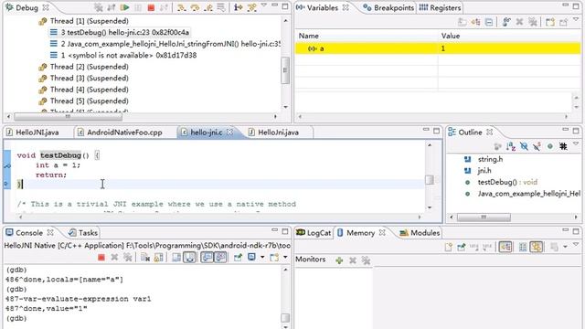Switch to the LogCat tab

coord(314,233)
